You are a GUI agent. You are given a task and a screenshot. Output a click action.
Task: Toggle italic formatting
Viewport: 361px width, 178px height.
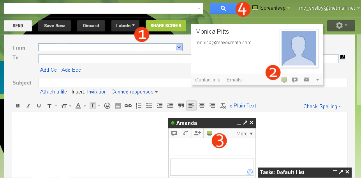[28, 106]
